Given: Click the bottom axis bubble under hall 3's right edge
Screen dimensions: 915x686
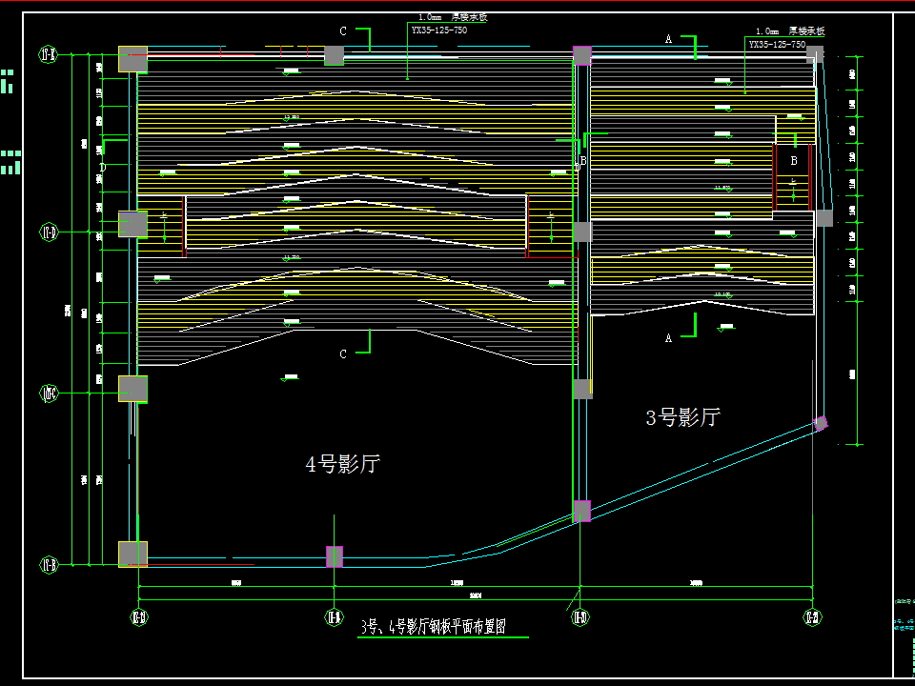Looking at the screenshot, I should point(812,617).
